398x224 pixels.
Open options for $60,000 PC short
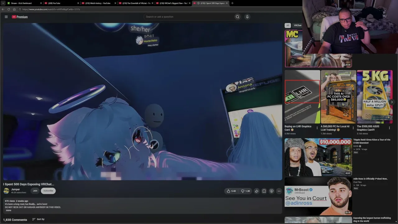(x=353, y=128)
